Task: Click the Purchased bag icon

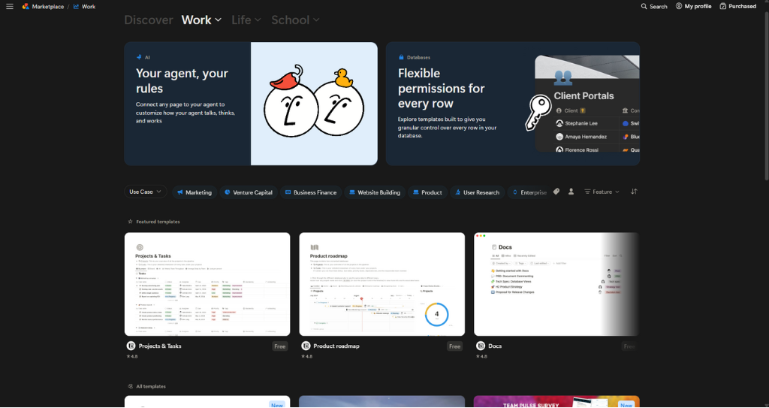Action: coord(723,6)
